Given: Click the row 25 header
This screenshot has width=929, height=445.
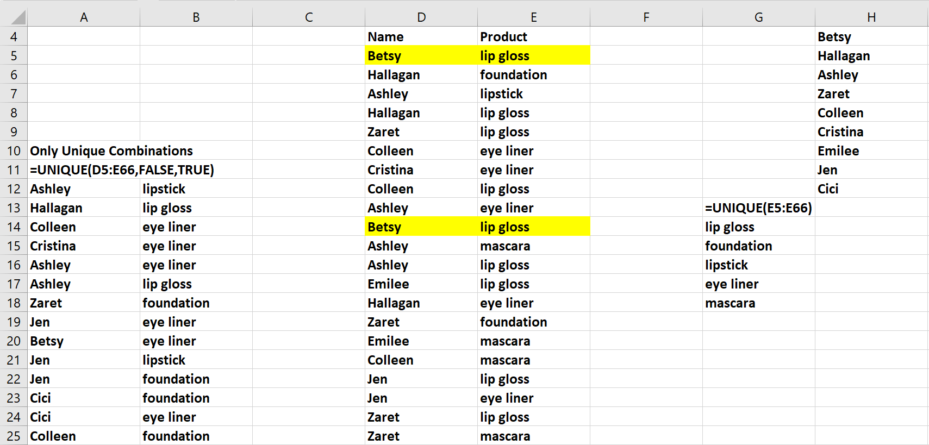Looking at the screenshot, I should pyautogui.click(x=14, y=436).
